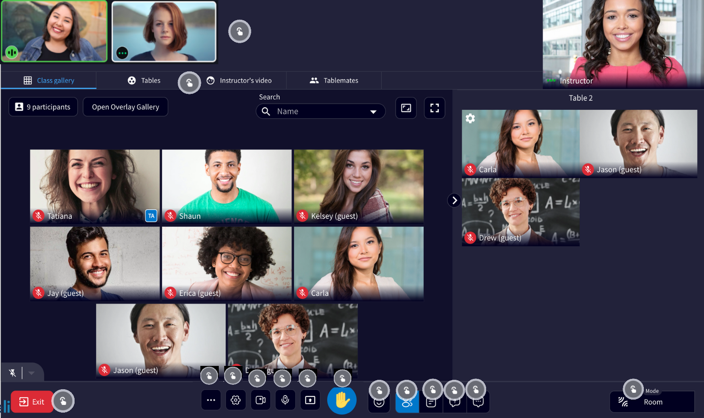704x418 pixels.
Task: Open the Instructor's video tab
Action: coord(240,80)
